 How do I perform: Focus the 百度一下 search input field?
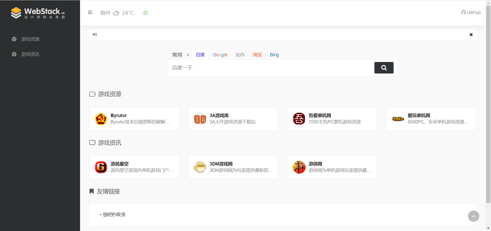click(271, 68)
